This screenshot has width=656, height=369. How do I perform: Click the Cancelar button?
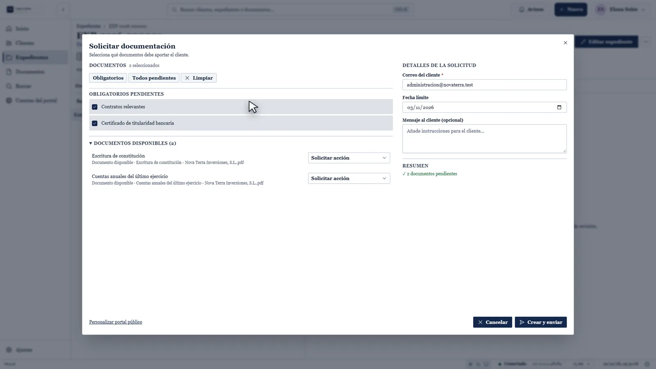coord(492,322)
